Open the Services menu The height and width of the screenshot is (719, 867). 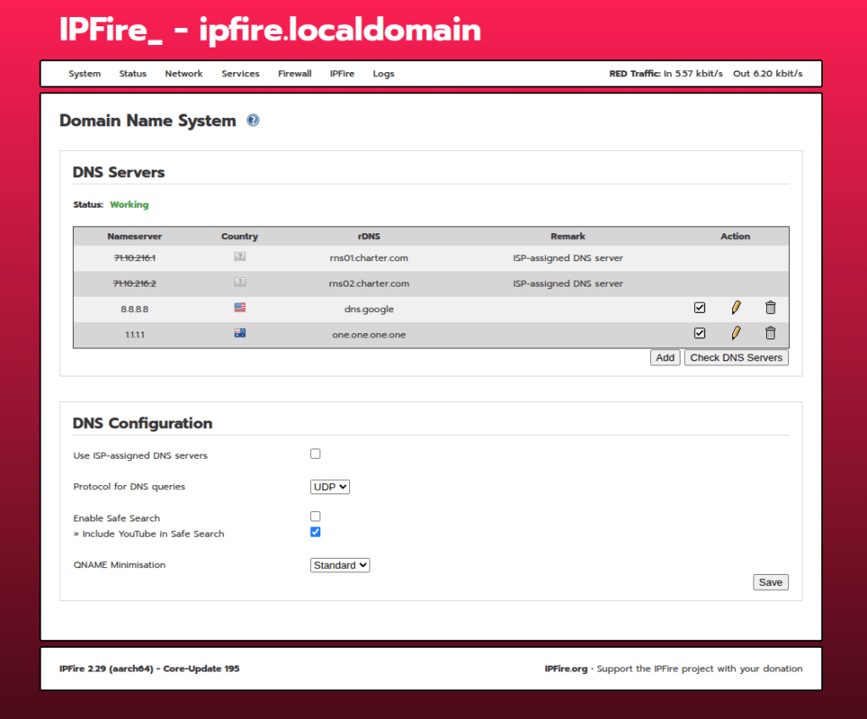click(241, 74)
